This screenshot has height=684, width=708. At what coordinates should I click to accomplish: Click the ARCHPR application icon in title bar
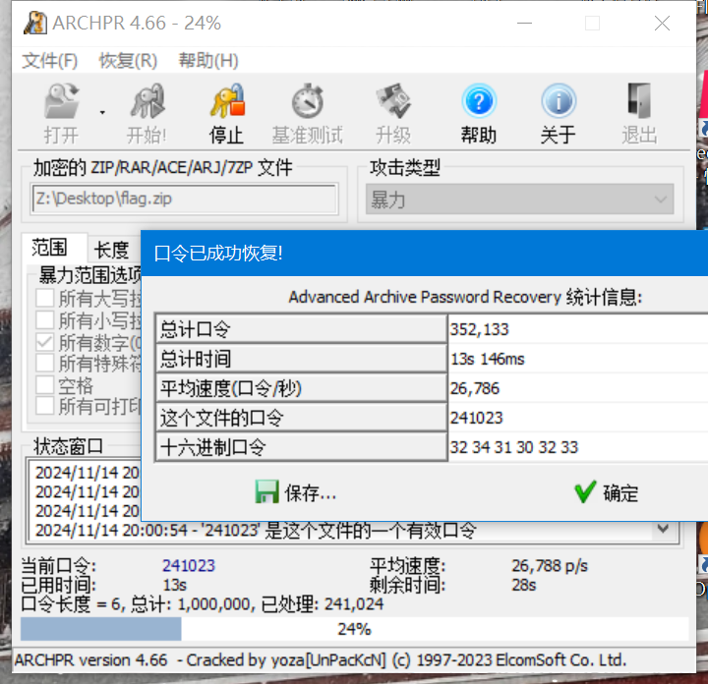34,23
